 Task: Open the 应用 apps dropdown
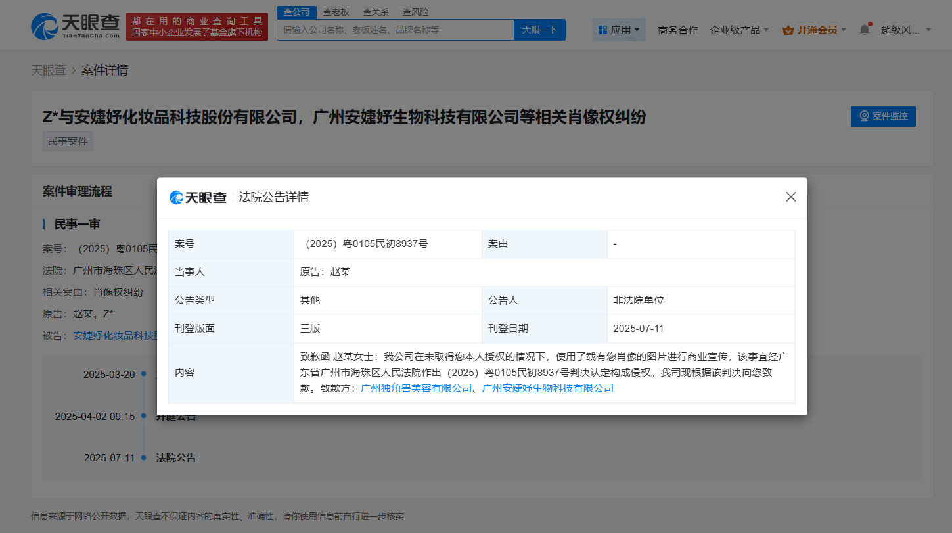pyautogui.click(x=619, y=30)
